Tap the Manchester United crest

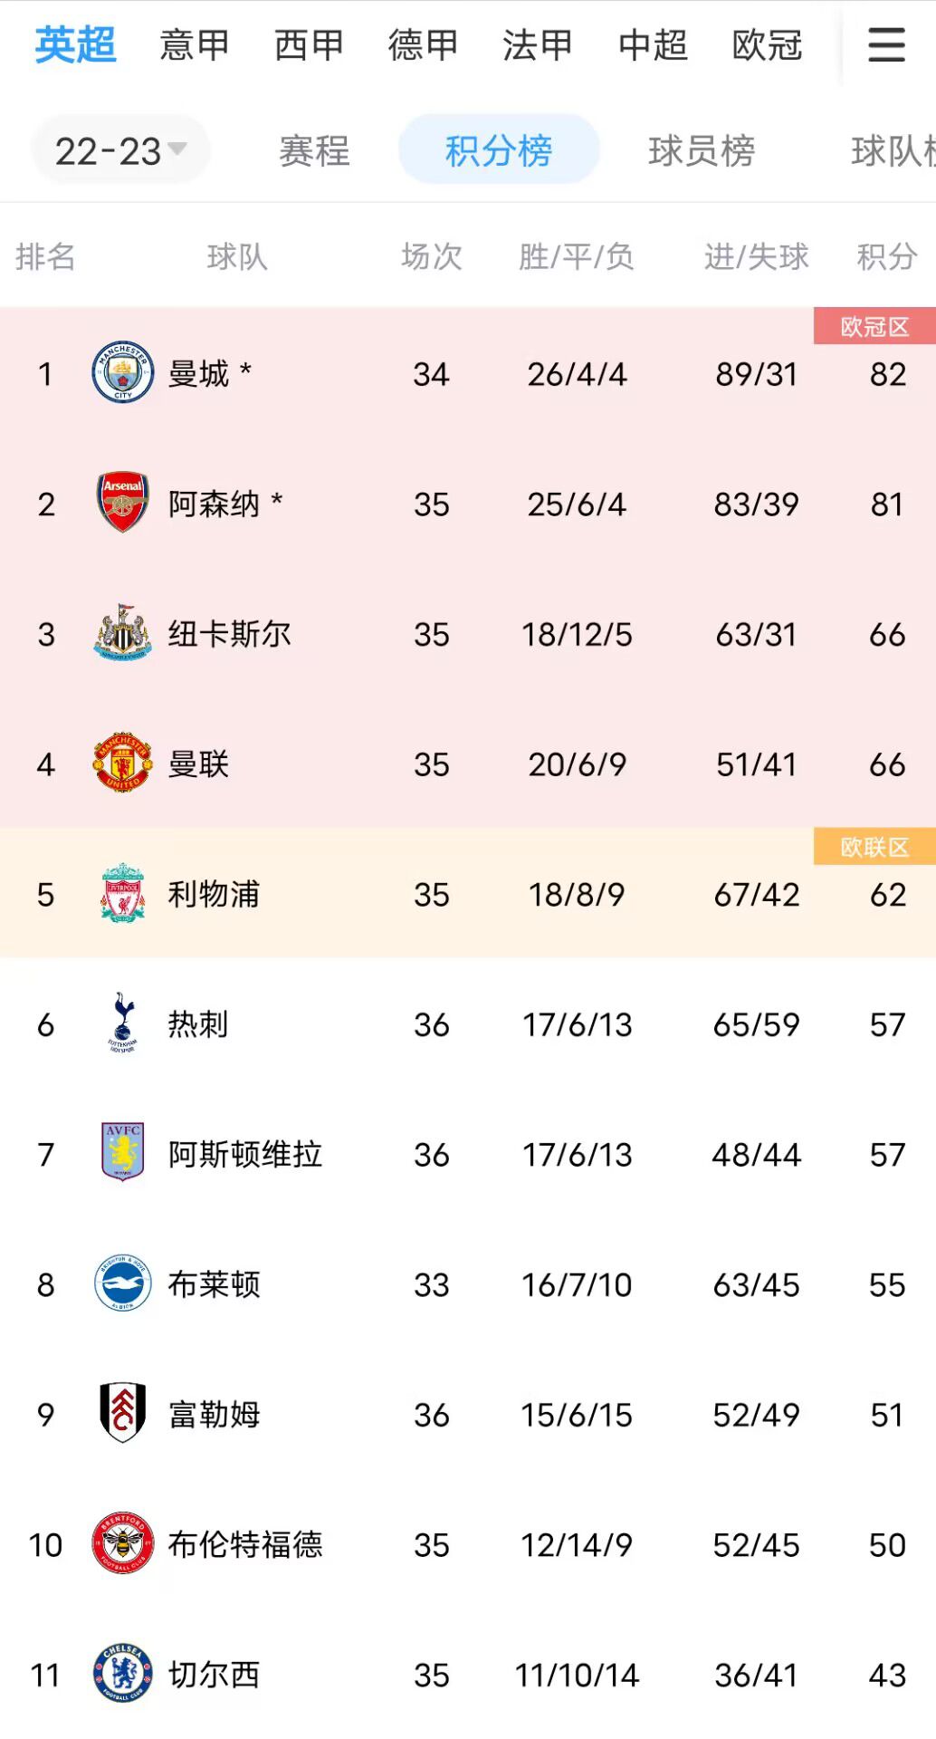123,763
